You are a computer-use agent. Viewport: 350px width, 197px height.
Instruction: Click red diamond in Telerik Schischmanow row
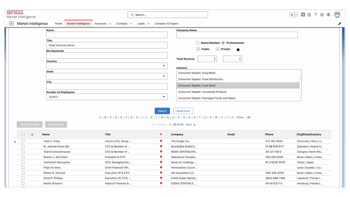[161, 151]
